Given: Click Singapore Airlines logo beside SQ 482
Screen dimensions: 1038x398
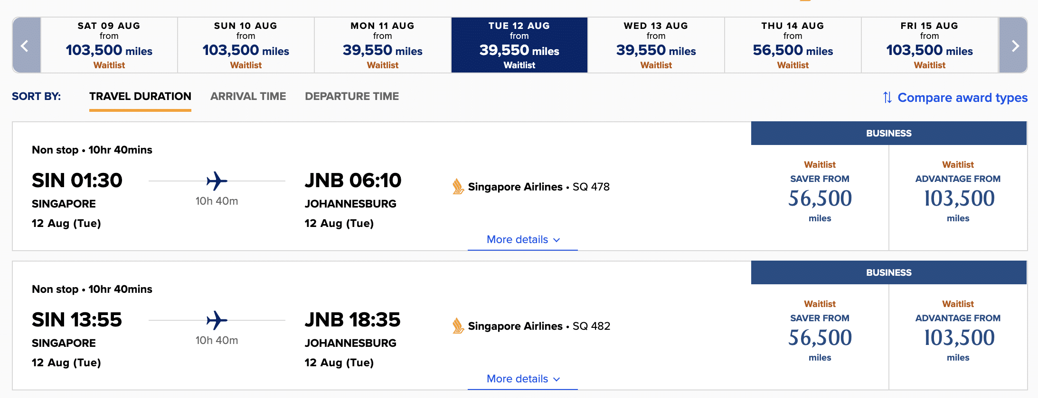Looking at the screenshot, I should (x=458, y=326).
